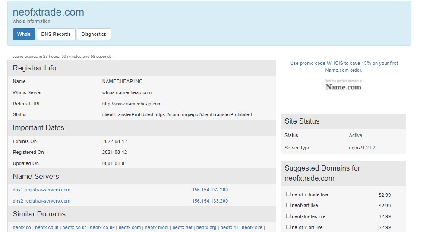This screenshot has height=232, width=436.
Task: Click the $2.99 price for neofxtrades.live
Action: coord(385,216)
